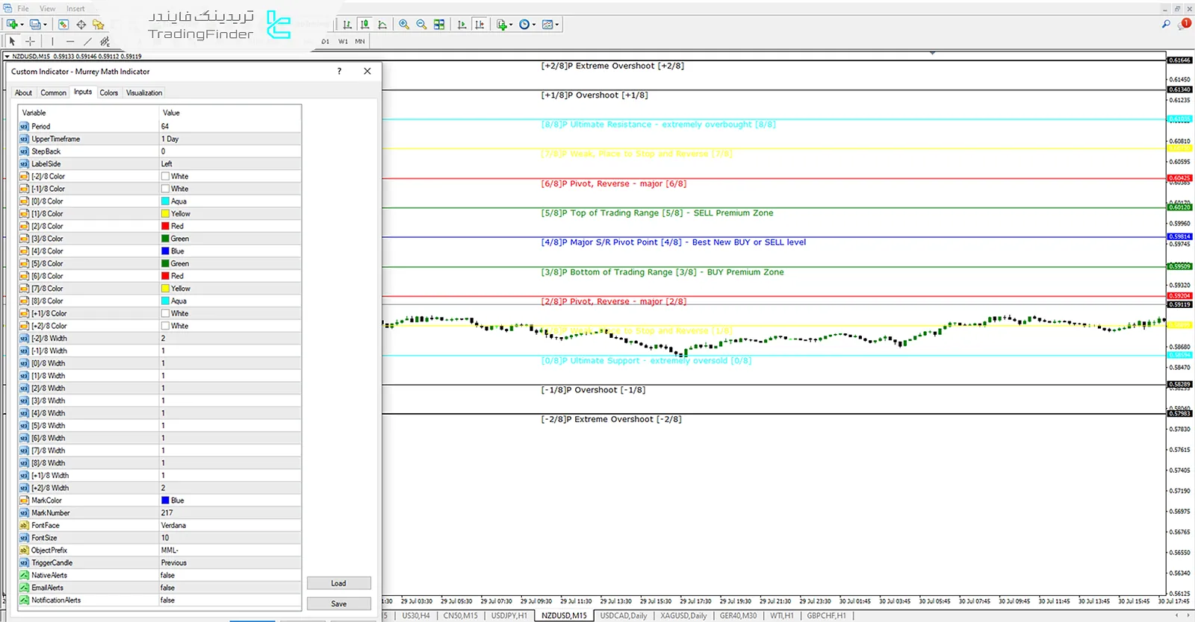The width and height of the screenshot is (1195, 622).
Task: Switch chart to Bar Chart icon
Action: [347, 25]
